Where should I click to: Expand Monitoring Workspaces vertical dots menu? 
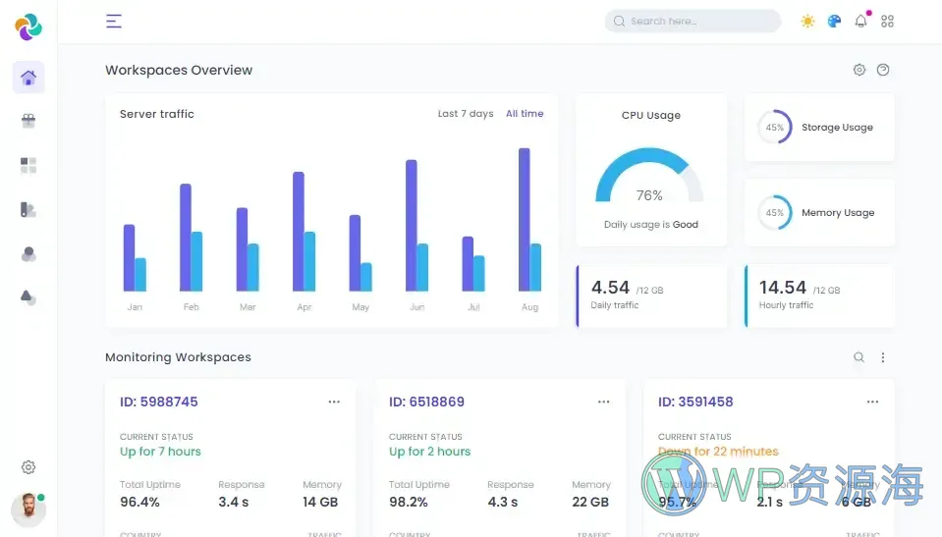pyautogui.click(x=882, y=357)
